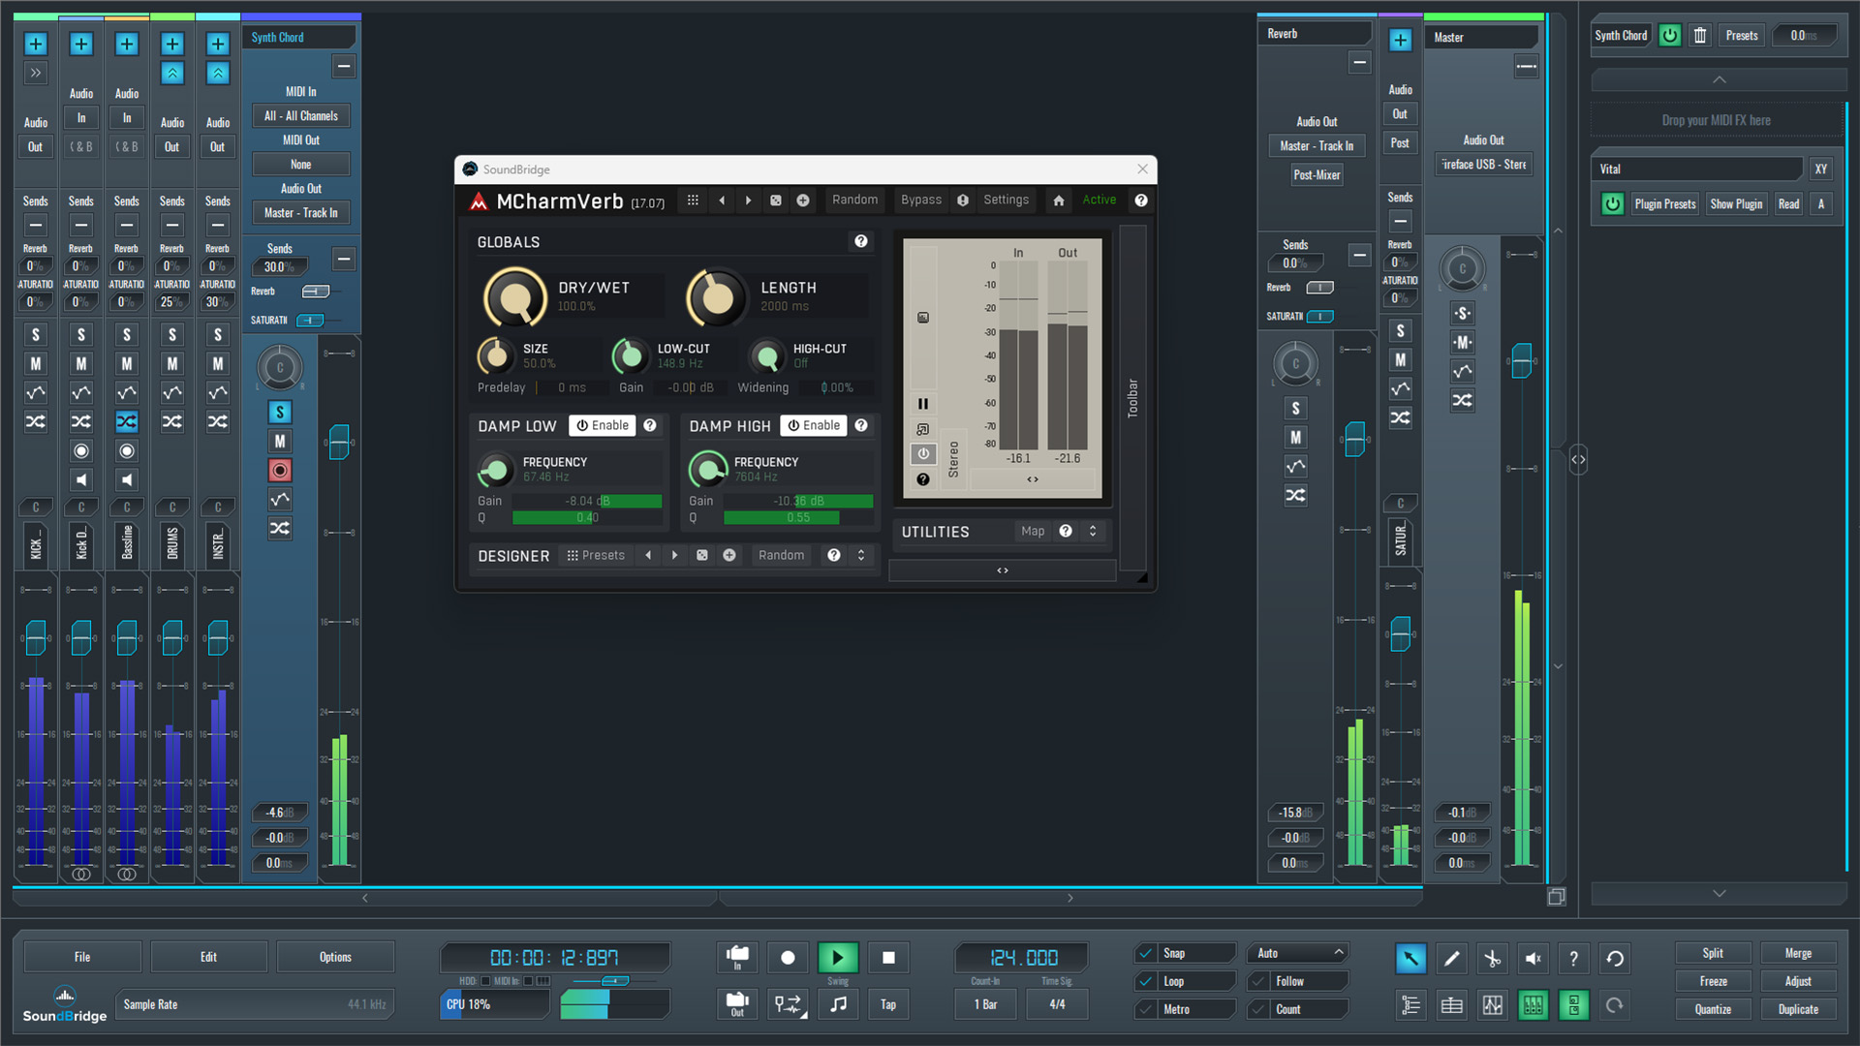1860x1046 pixels.
Task: Click the Freeze button
Action: coord(1713,981)
